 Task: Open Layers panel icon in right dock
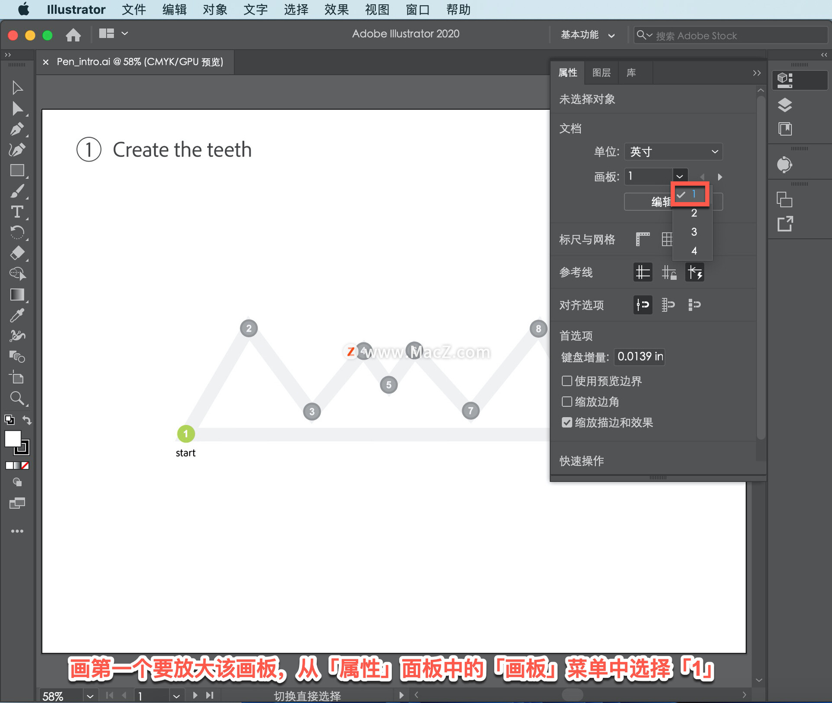pos(785,105)
